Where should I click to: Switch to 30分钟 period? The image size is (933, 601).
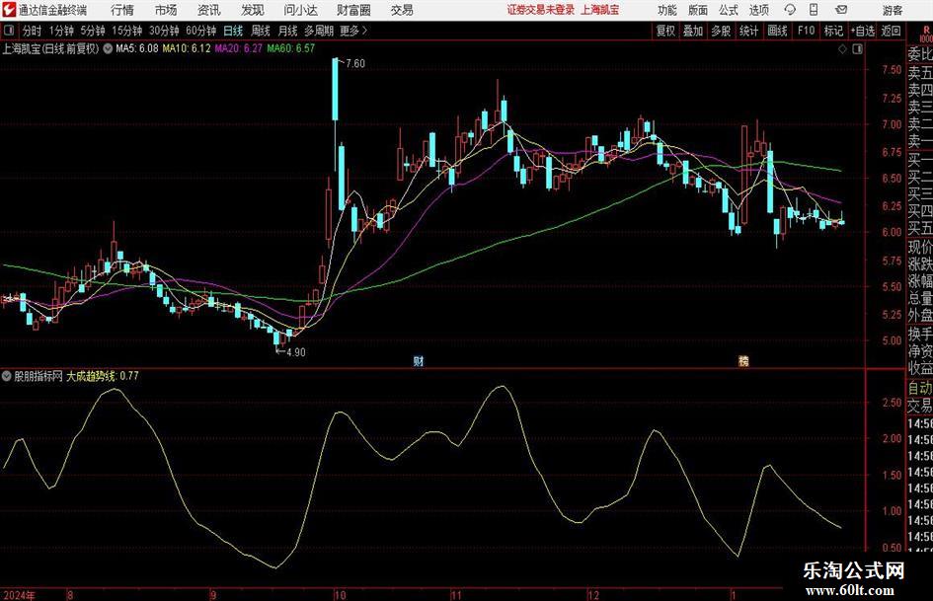pos(164,31)
